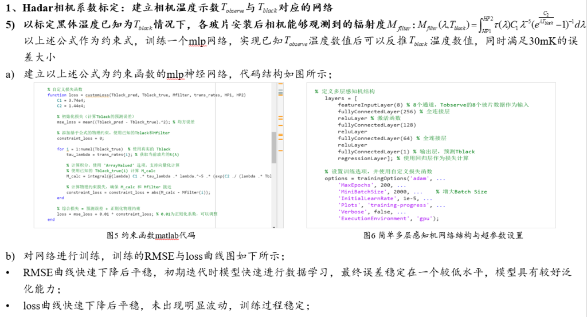Click the 'MaxEpochs' option text

(x=355, y=185)
